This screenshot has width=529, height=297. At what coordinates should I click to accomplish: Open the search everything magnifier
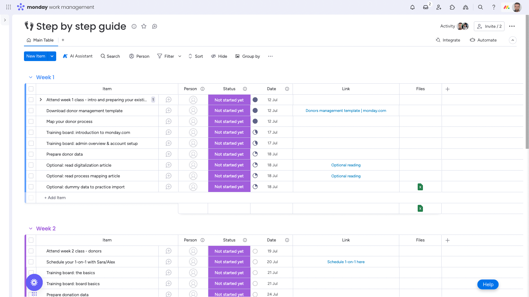[481, 7]
